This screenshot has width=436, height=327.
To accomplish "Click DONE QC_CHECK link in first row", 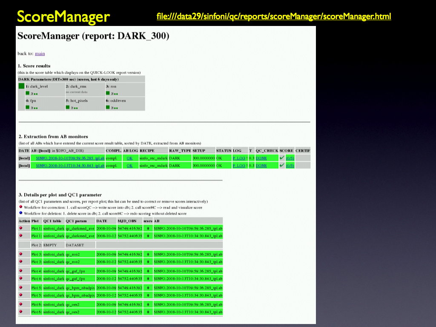I will point(261,158).
